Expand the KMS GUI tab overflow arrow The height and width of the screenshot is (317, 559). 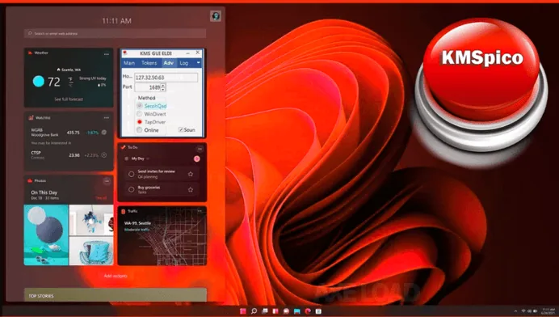click(199, 63)
